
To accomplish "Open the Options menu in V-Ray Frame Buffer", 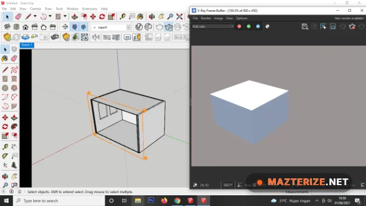I will (x=242, y=18).
